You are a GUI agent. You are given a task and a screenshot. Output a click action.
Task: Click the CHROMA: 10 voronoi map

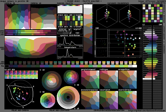(44, 17)
